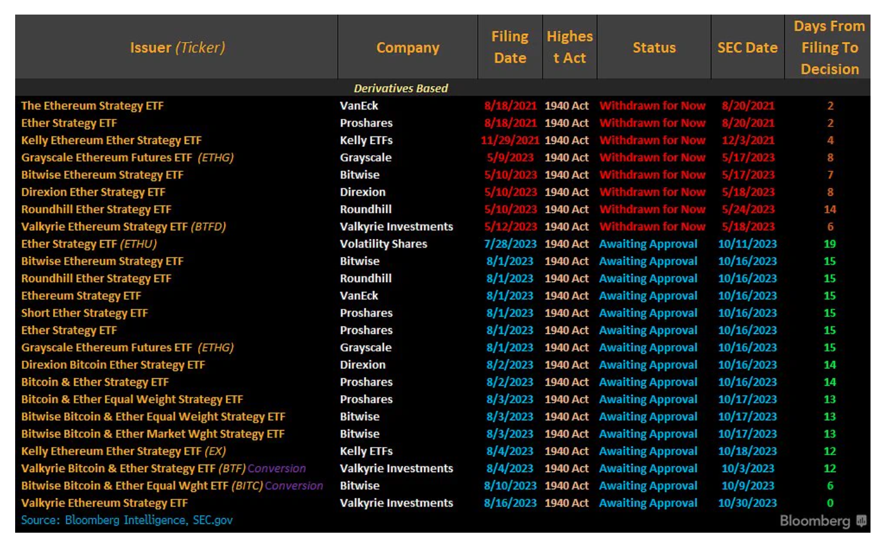Select Ether Strategy ETF (ETHU) issuer

tap(89, 244)
